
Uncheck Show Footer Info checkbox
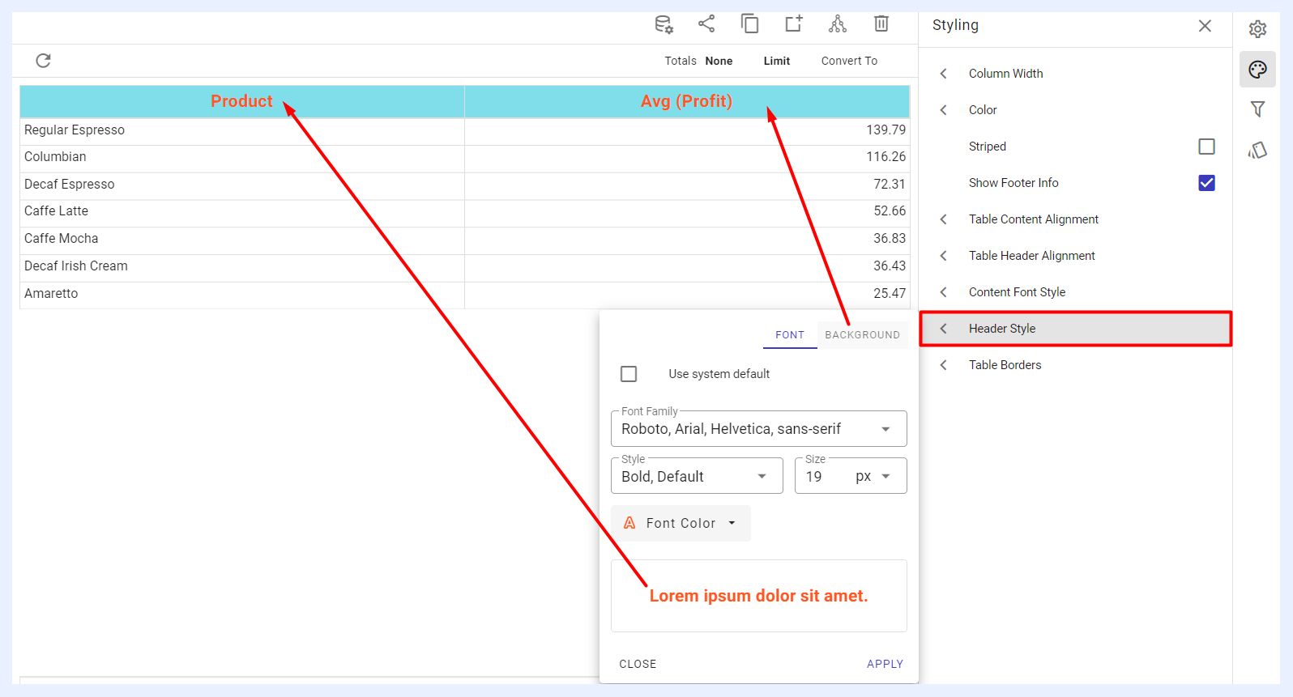1206,183
